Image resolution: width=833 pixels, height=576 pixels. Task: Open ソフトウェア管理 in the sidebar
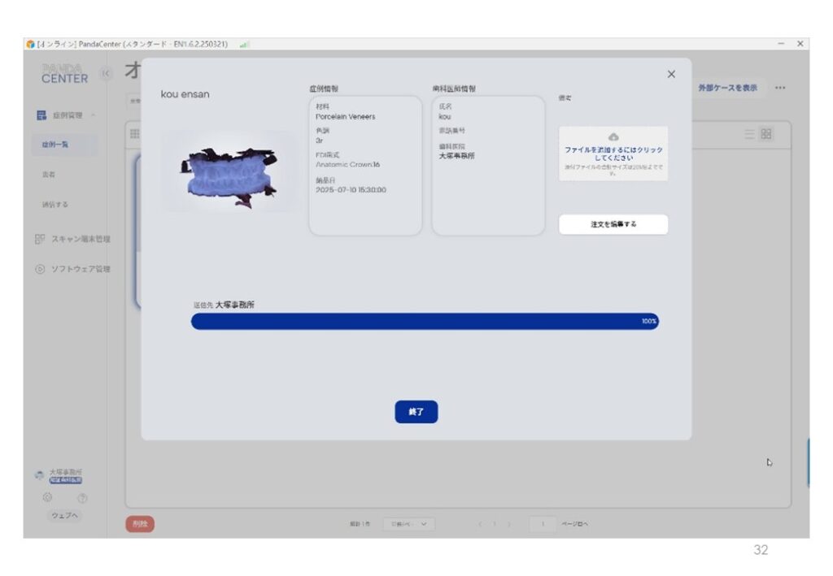(x=72, y=269)
